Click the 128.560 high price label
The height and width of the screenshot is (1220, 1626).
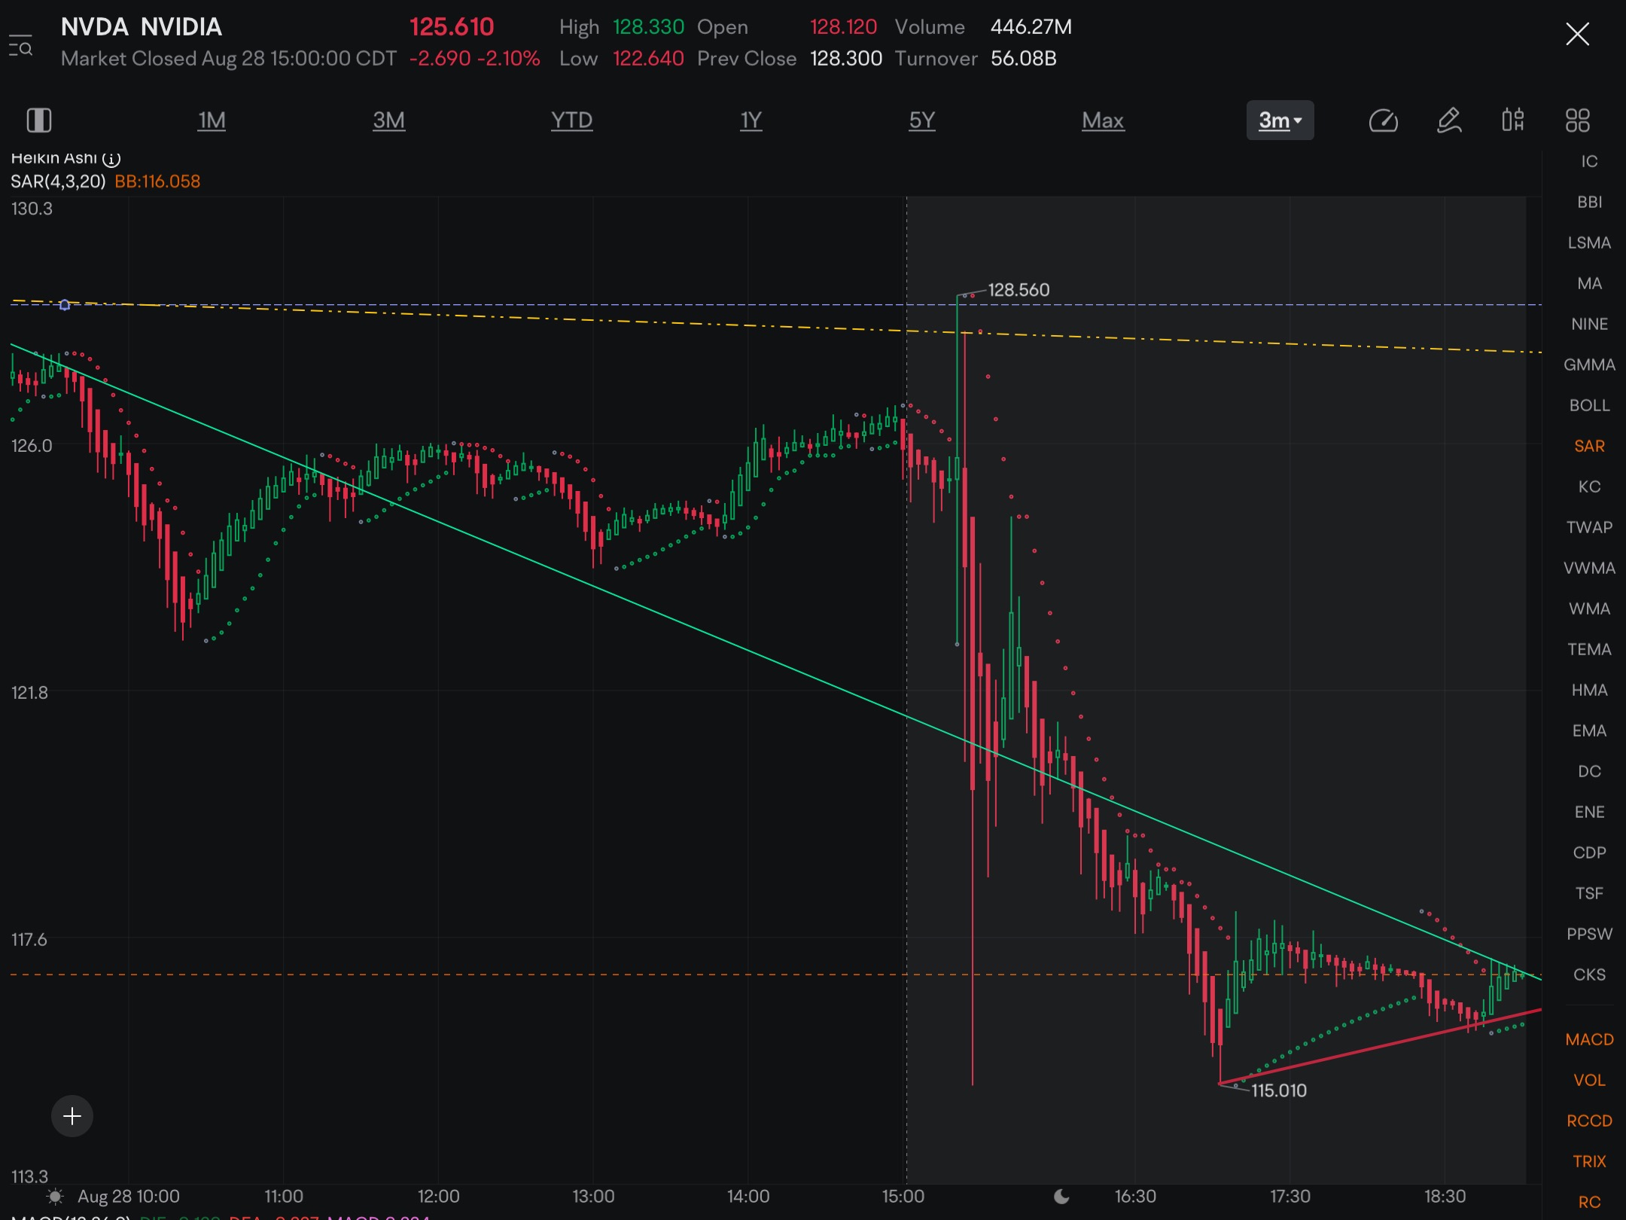click(1019, 290)
